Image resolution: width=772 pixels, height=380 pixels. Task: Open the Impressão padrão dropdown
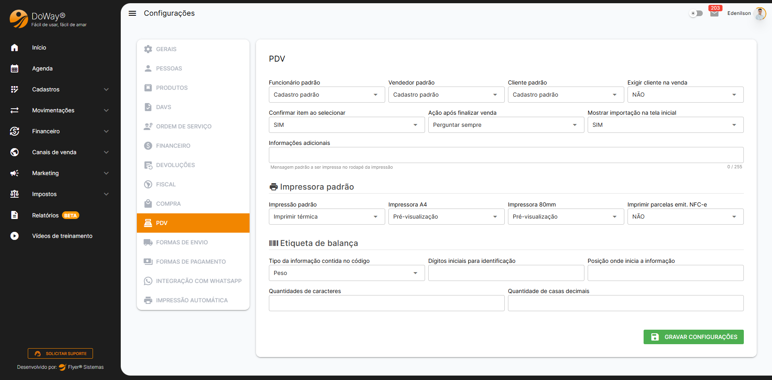(326, 217)
